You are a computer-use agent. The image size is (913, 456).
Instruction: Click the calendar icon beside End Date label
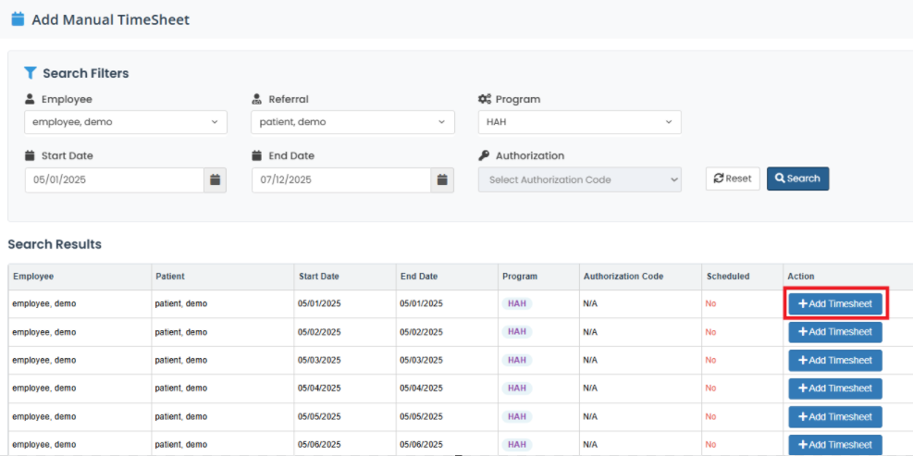257,155
